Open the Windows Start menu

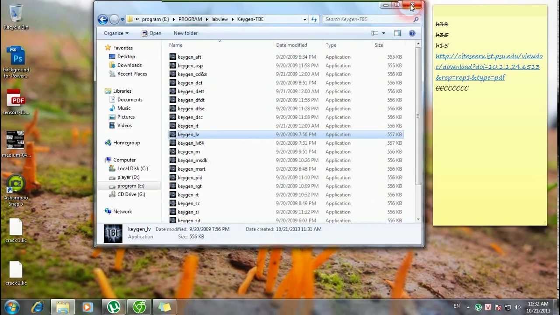(12, 307)
